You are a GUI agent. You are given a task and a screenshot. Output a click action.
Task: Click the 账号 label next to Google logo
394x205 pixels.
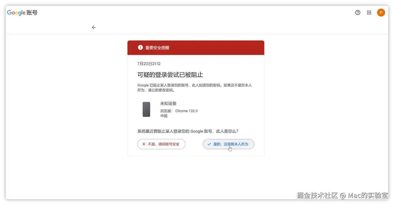32,13
